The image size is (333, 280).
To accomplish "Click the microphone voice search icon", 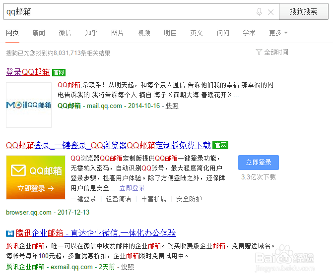I will pos(259,12).
